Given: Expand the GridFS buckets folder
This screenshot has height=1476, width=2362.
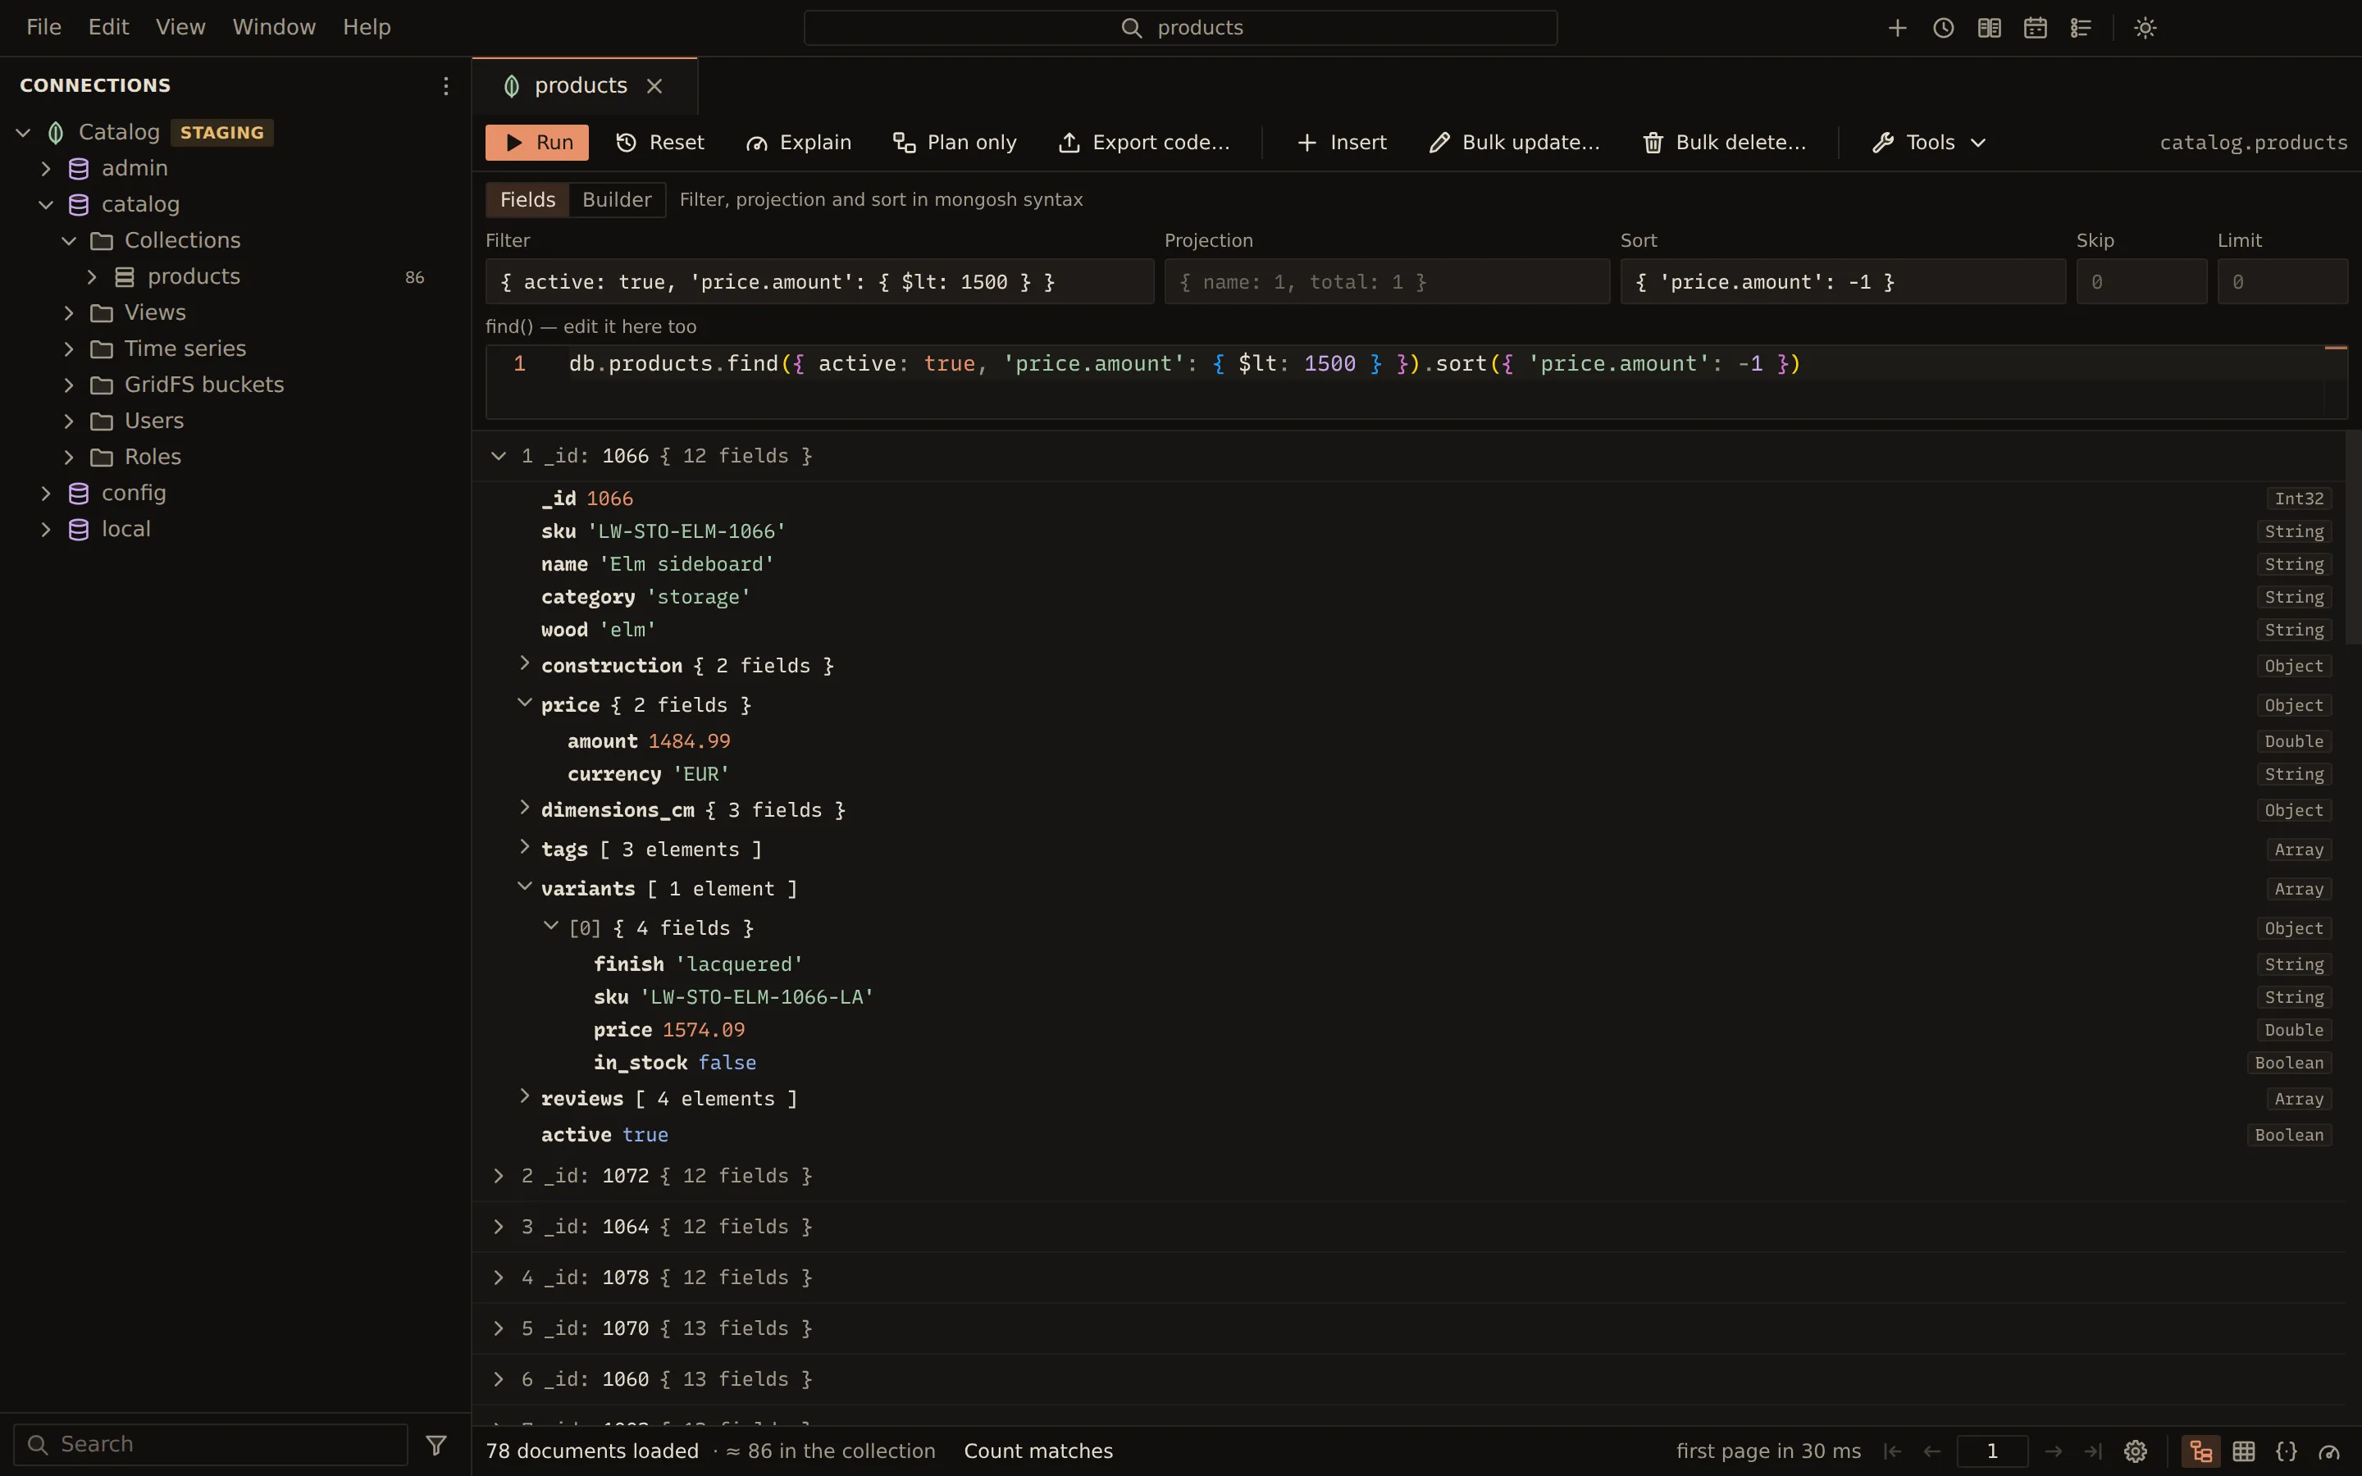Looking at the screenshot, I should point(69,385).
